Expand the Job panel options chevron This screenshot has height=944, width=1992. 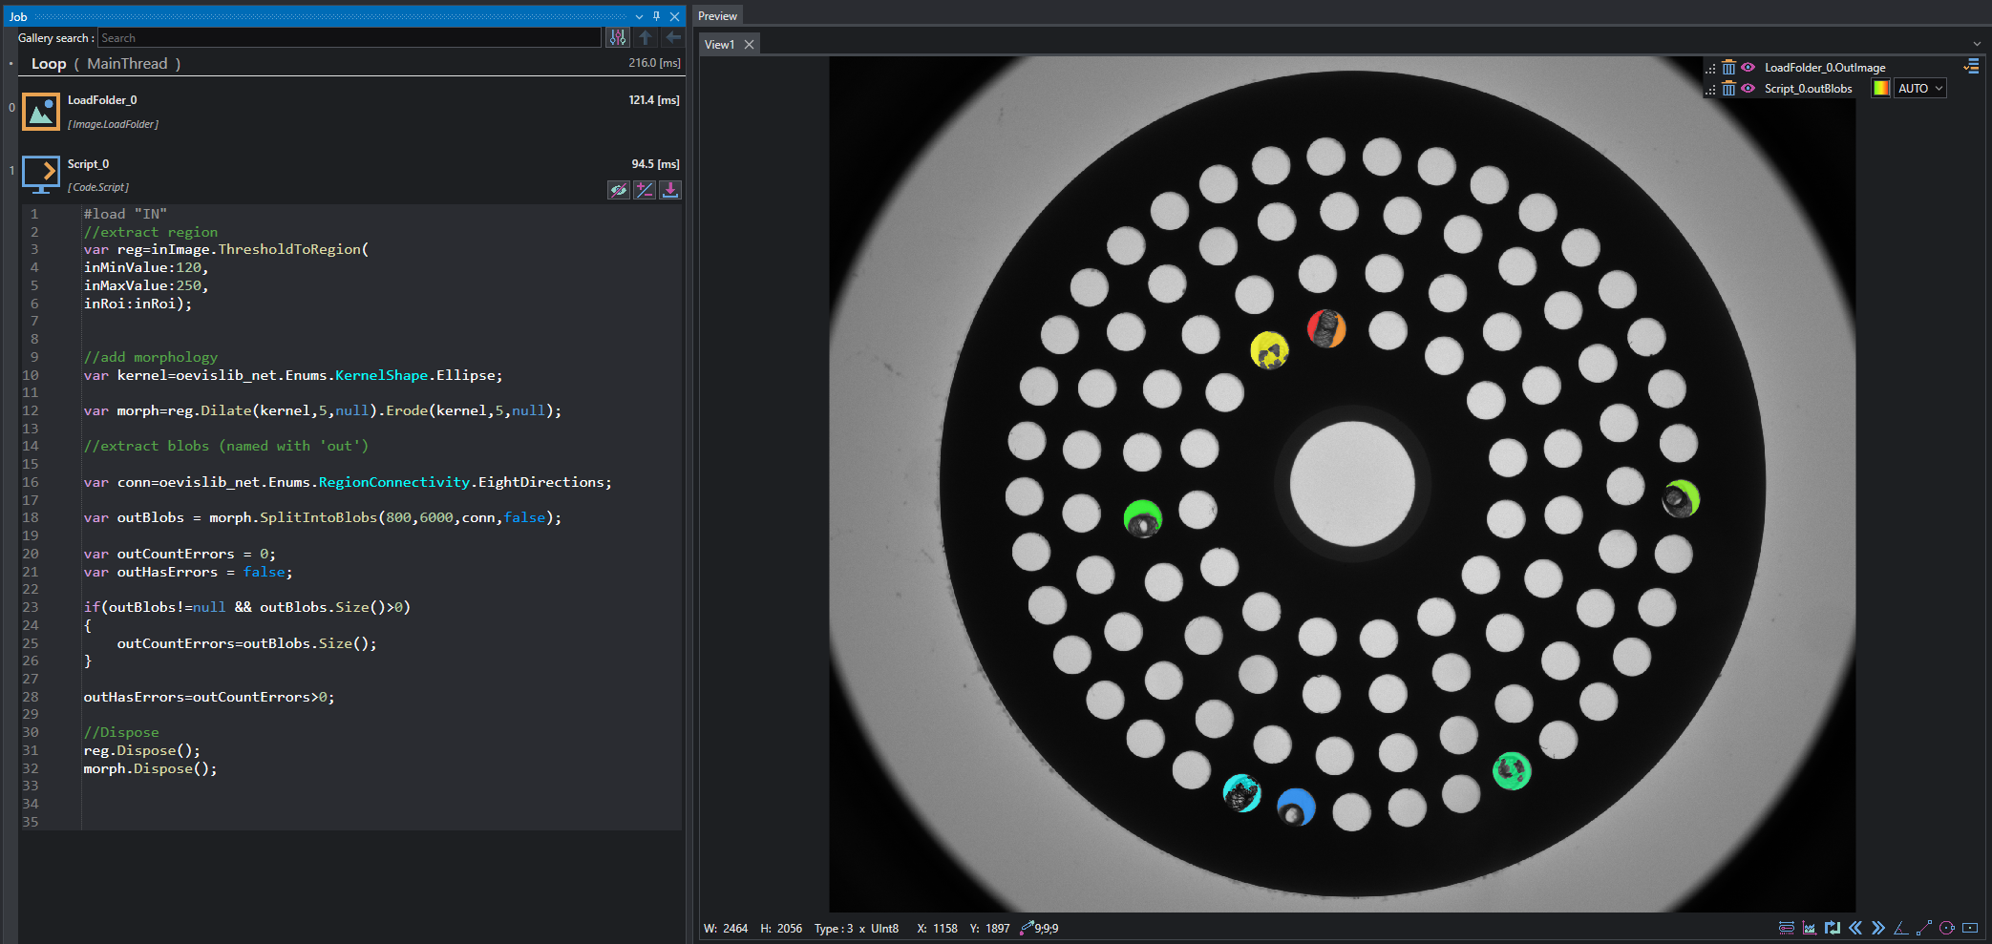(639, 16)
